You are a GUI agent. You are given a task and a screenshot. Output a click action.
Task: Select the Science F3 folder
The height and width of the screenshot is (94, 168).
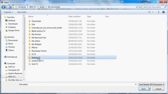pos(72,57)
